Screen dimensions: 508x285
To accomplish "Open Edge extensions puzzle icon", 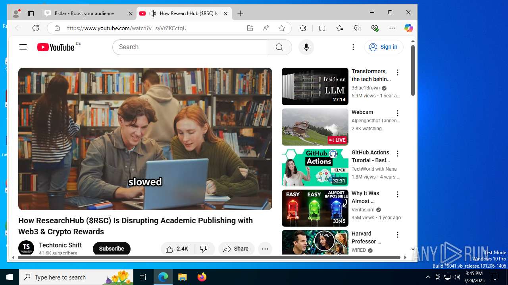I will point(303,28).
